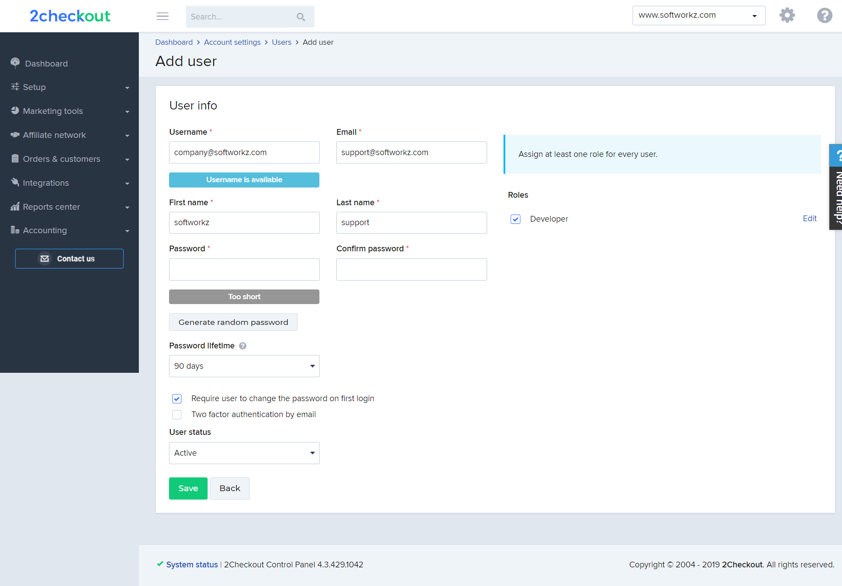Click the Contact us envelope icon
This screenshot has height=586, width=842.
(45, 258)
